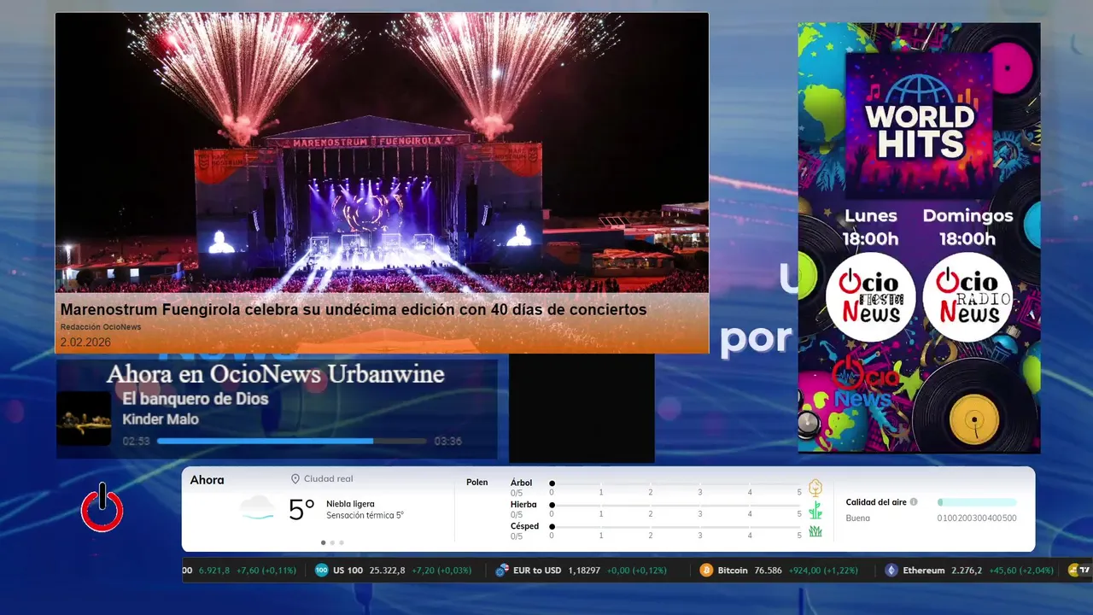Click the 5° temperature reading
The width and height of the screenshot is (1093, 615).
[301, 510]
